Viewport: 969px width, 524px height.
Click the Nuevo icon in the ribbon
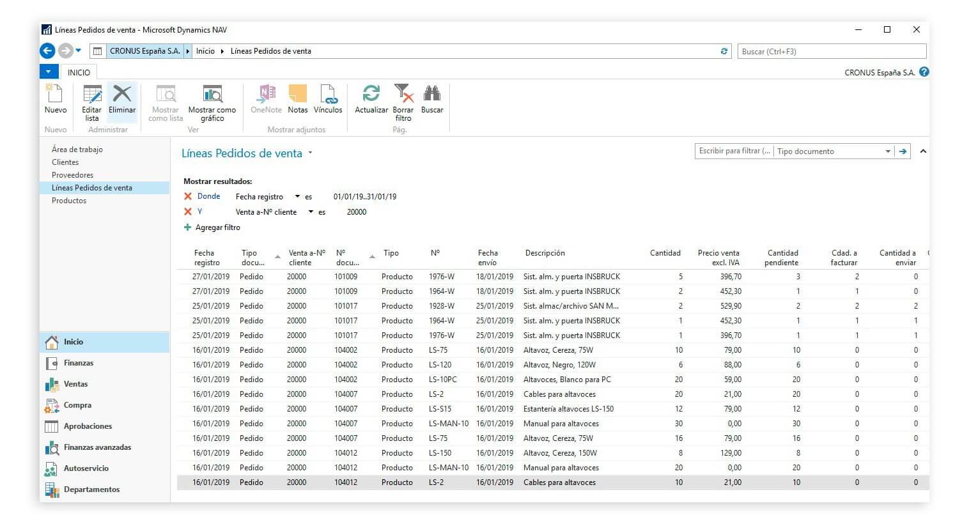(55, 95)
